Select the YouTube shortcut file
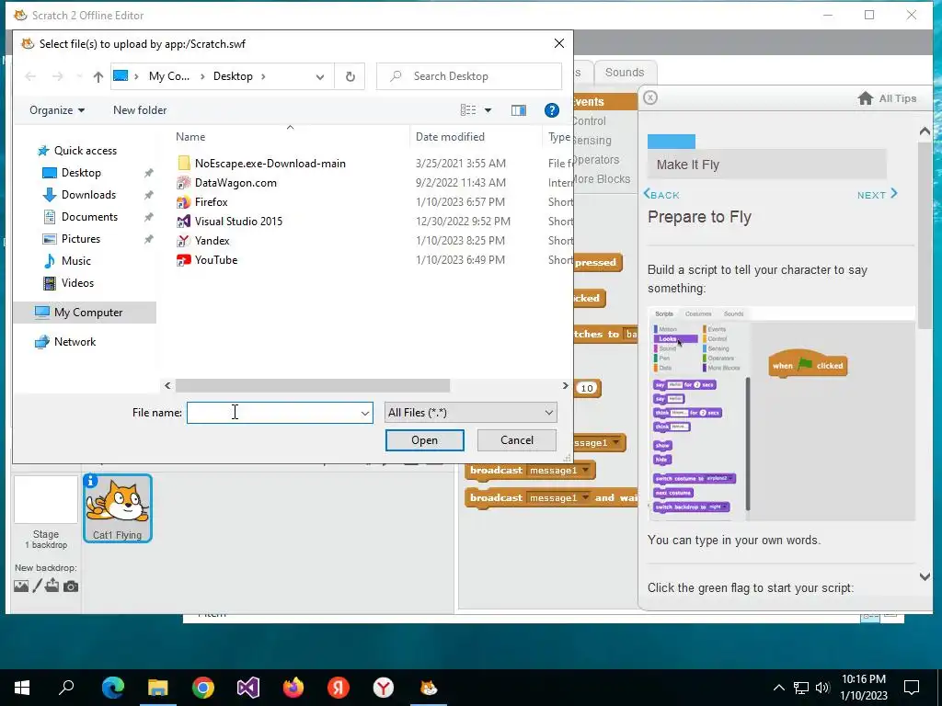942x706 pixels. pyautogui.click(x=215, y=260)
